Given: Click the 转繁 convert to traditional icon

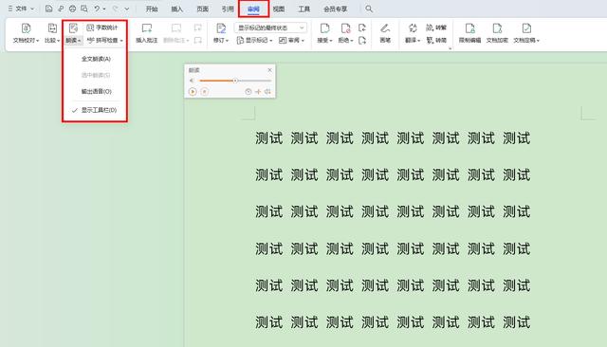Looking at the screenshot, I should 436,27.
